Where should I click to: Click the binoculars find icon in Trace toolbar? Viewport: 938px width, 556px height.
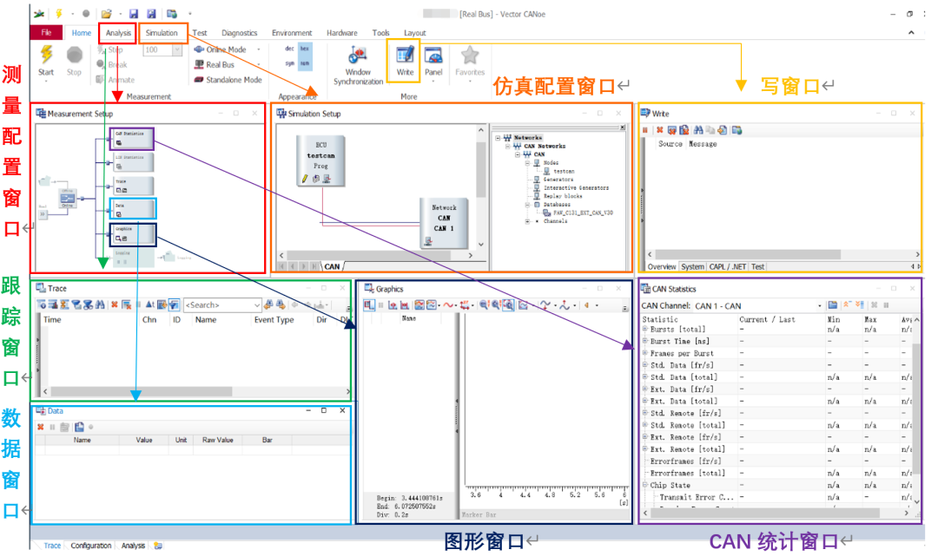point(100,304)
